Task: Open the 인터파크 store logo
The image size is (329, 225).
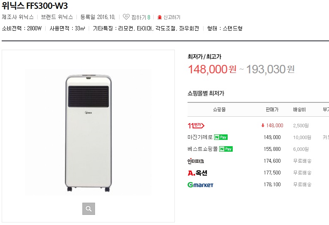Action: 196,161
